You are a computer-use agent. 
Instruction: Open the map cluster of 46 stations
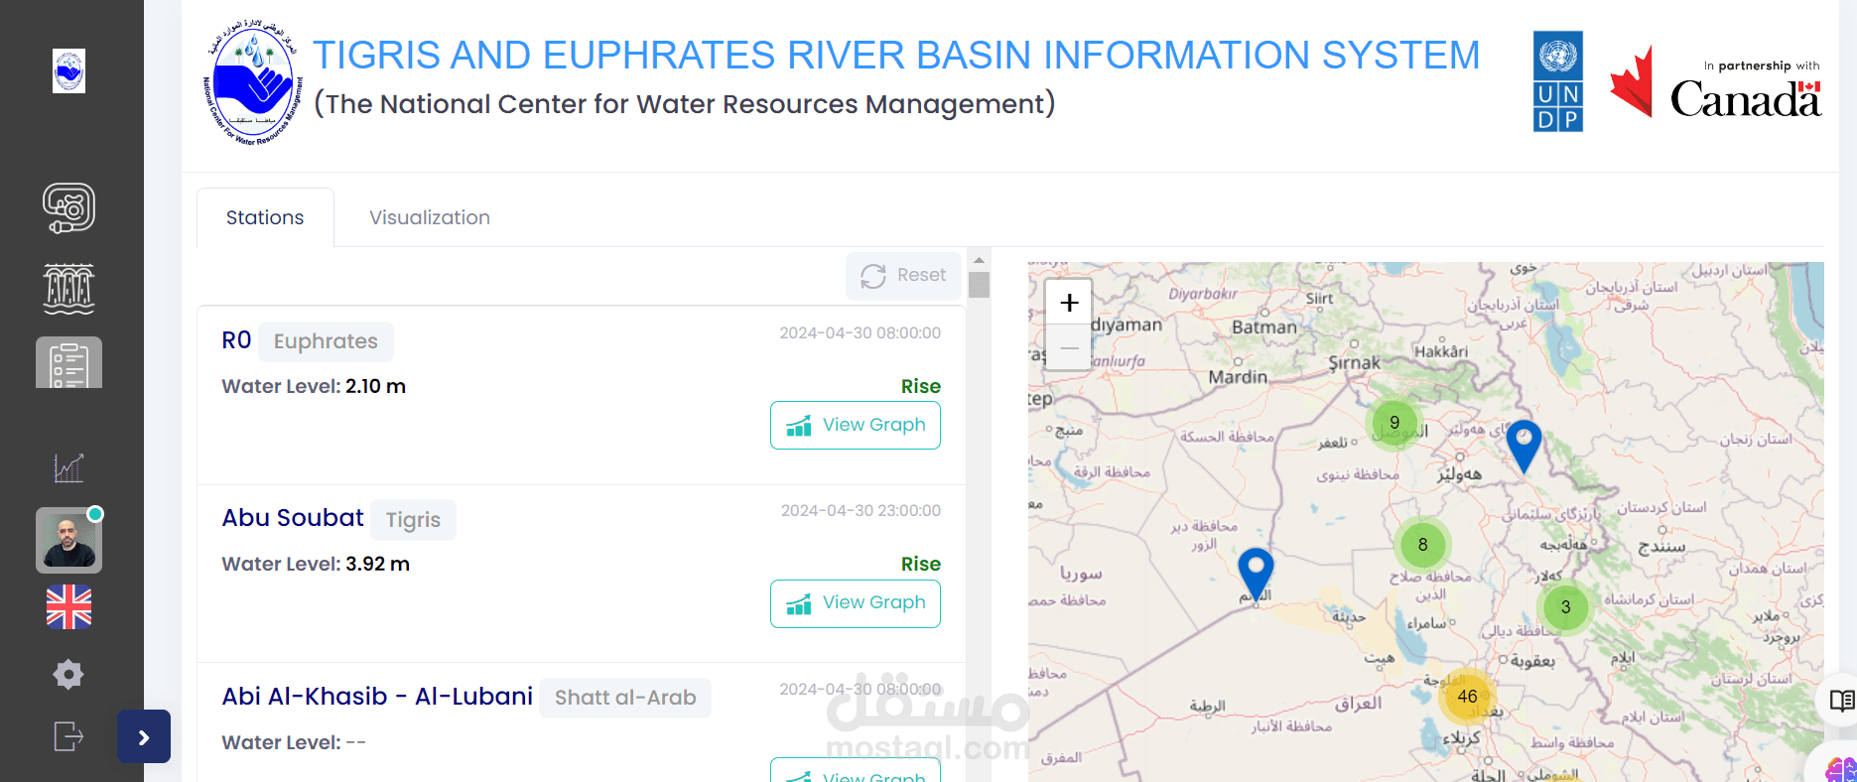[1467, 697]
